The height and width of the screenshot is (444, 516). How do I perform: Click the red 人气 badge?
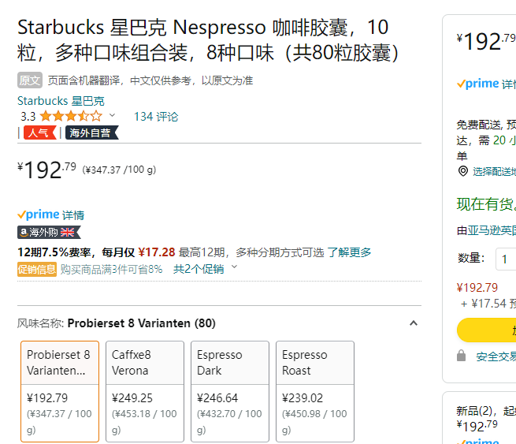pyautogui.click(x=39, y=132)
